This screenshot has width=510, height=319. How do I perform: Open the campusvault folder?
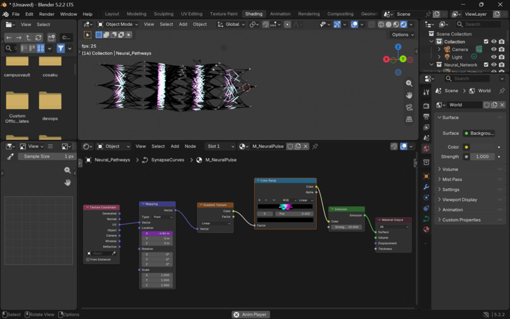click(x=17, y=66)
